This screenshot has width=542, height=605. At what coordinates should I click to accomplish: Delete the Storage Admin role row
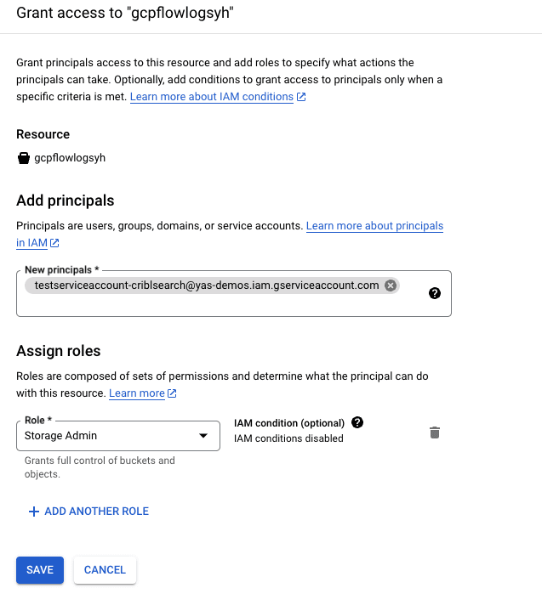click(x=435, y=433)
